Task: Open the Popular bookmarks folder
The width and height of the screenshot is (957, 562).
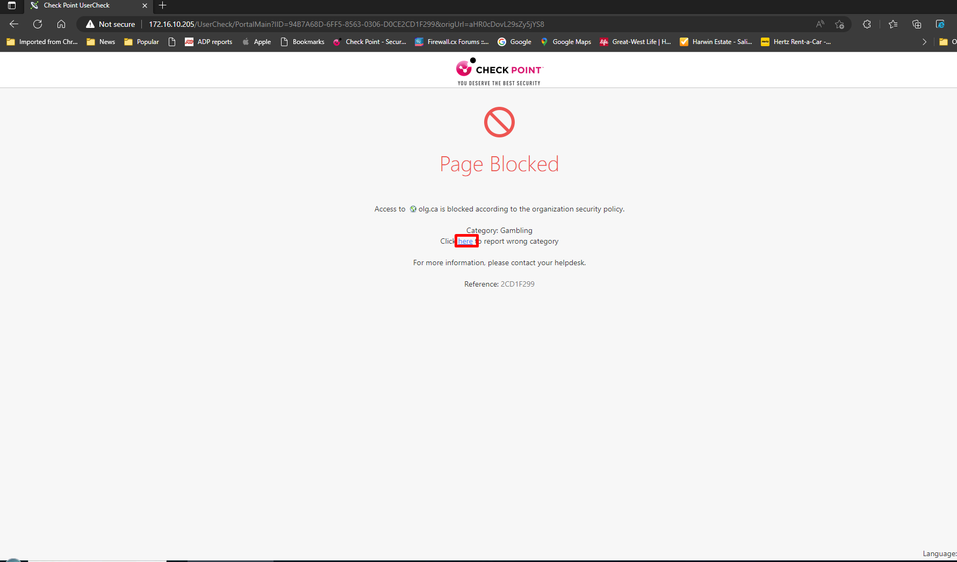Action: [142, 42]
